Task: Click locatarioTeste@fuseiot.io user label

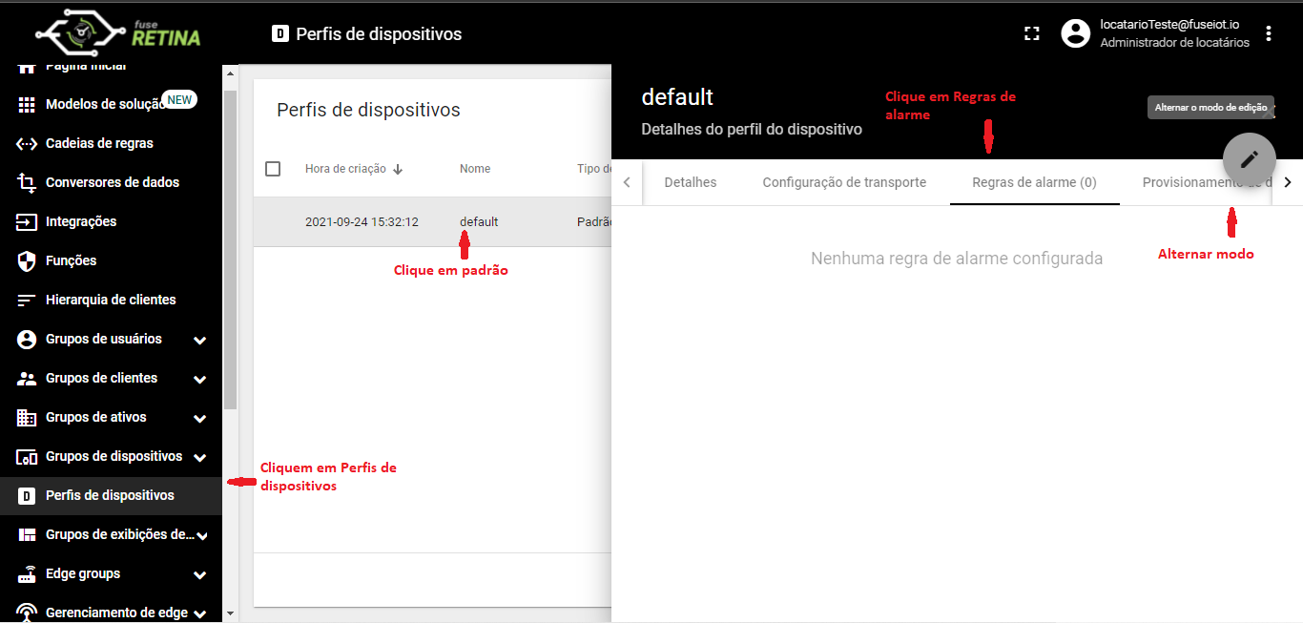Action: [x=1169, y=25]
